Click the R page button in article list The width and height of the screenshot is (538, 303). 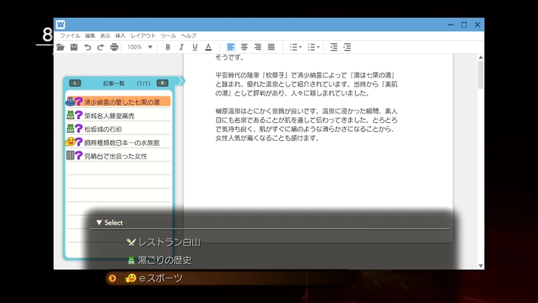point(163,83)
